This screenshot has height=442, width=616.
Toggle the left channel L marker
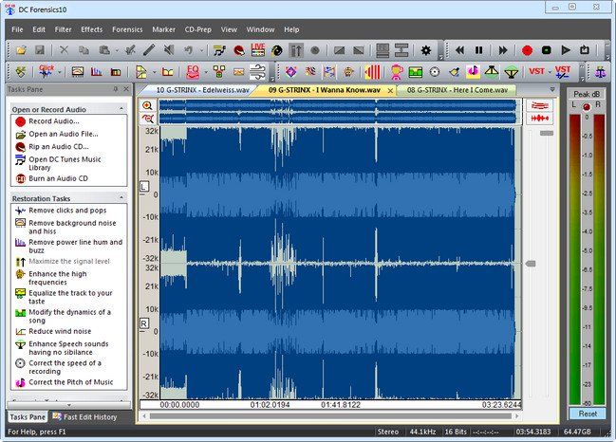tap(144, 187)
